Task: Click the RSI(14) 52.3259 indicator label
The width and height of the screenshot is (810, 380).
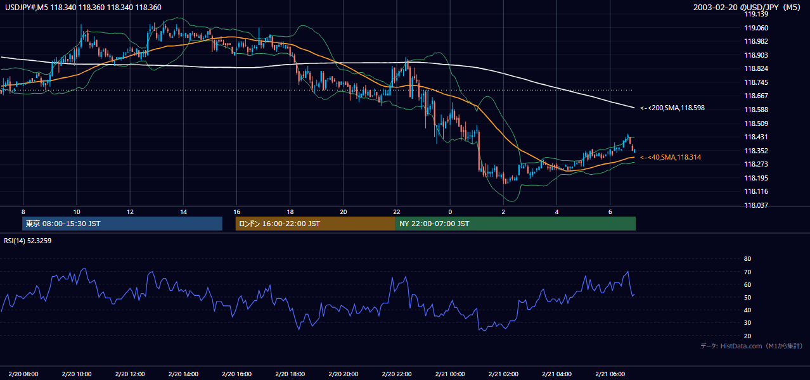Action: pos(27,241)
